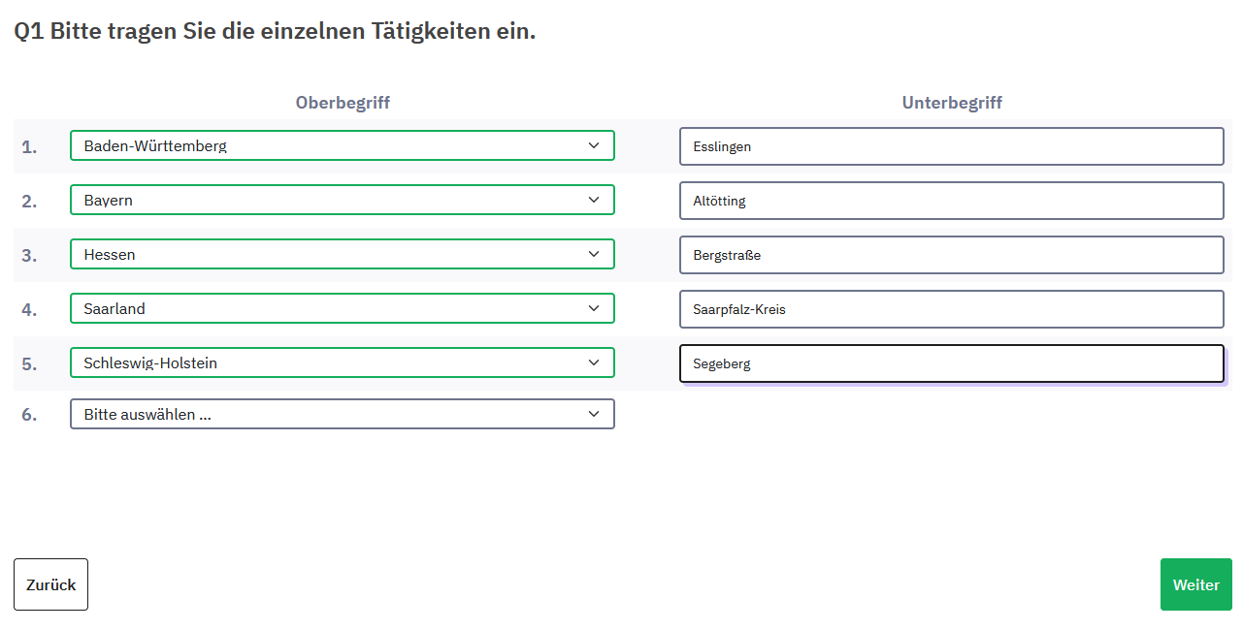Open the 'Bitte auswählen ...' dropdown in row 6
This screenshot has height=630, width=1243.
pos(342,414)
